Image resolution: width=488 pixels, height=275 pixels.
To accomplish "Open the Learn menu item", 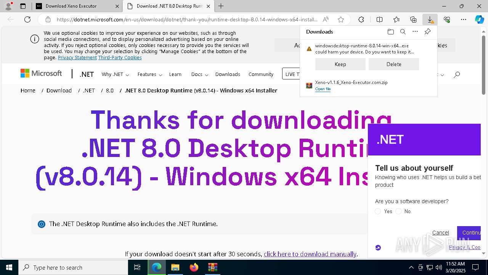I will point(175,74).
